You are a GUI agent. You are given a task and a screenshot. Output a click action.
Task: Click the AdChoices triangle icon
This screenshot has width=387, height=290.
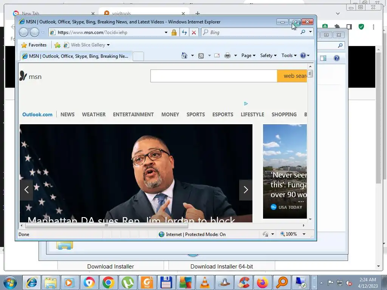pos(246,103)
